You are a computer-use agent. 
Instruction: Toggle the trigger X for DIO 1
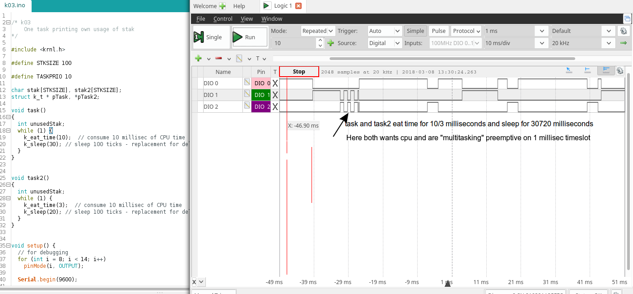click(x=275, y=95)
